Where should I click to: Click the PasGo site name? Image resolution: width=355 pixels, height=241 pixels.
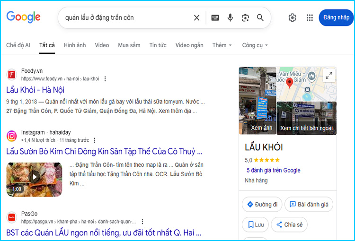(29, 214)
